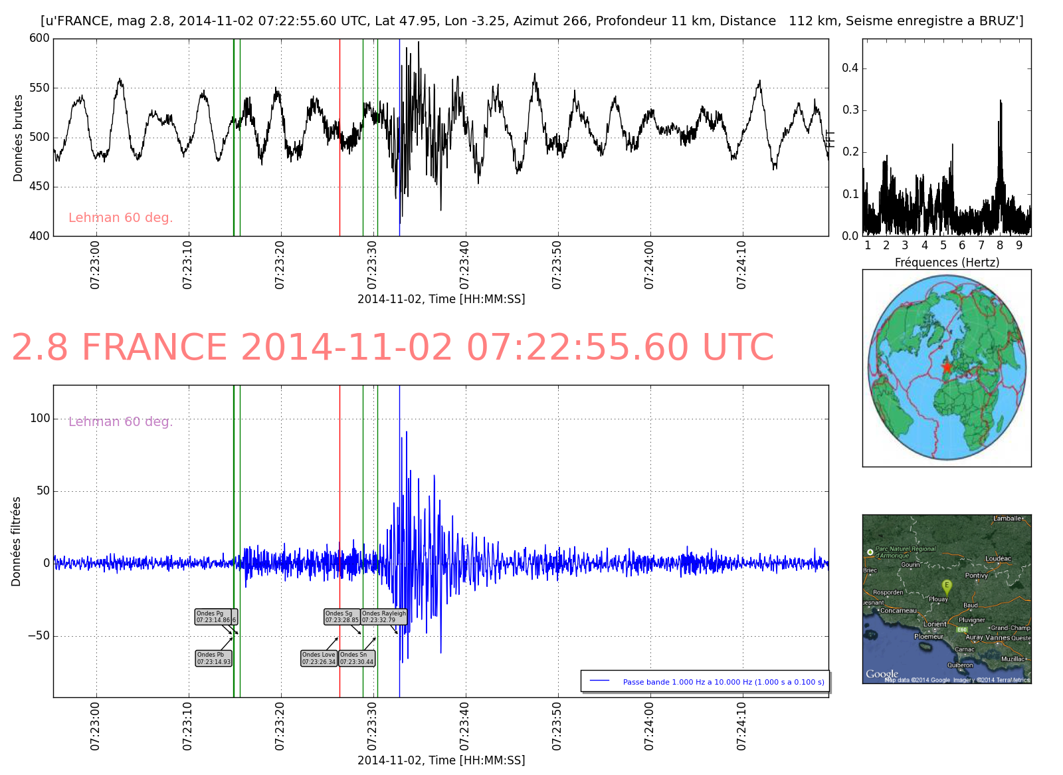Viewport: 1063px width, 775px height.
Task: Click the 8 Hz peak in frequency spectrum
Action: pos(1001,103)
